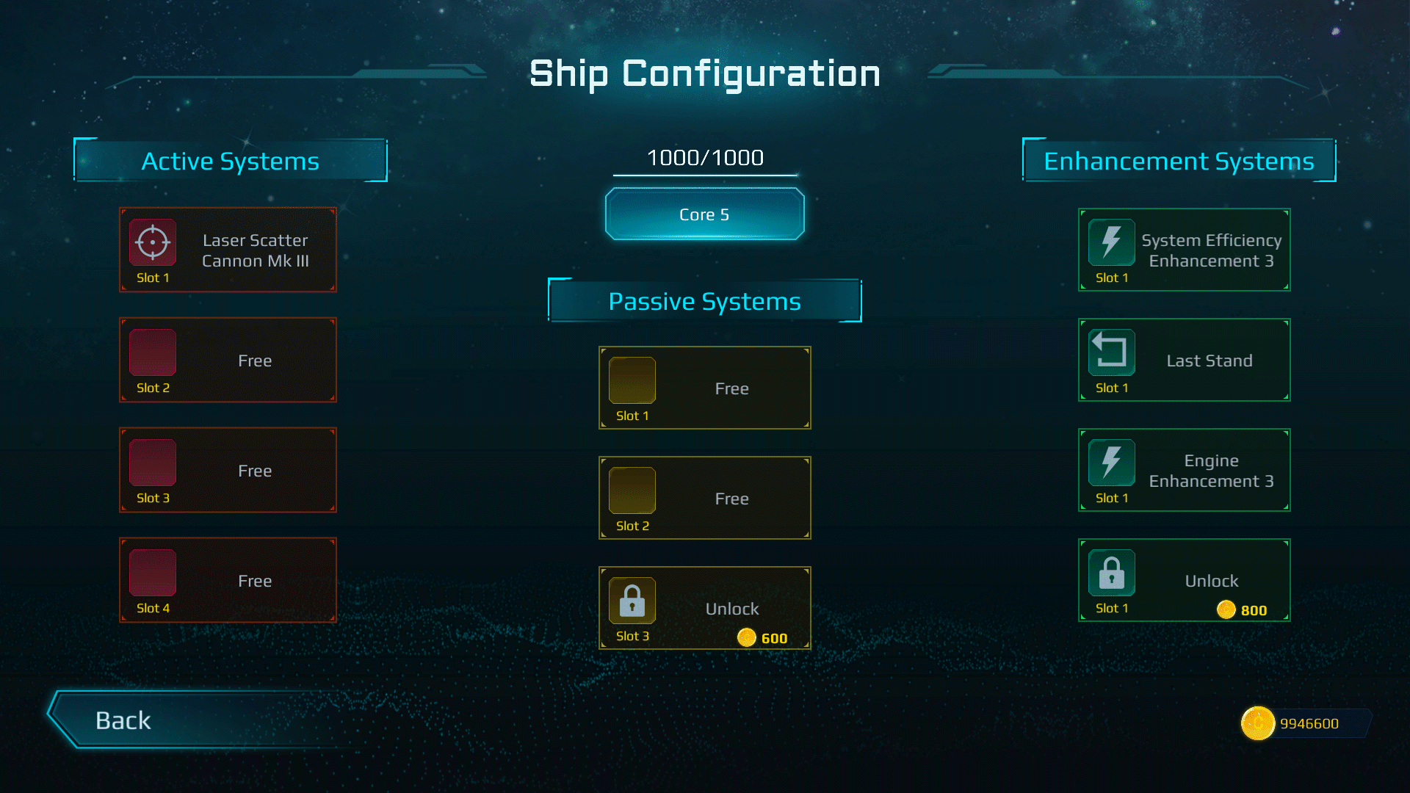
Task: Choose the Free Passive Slot 2 panel
Action: 704,498
